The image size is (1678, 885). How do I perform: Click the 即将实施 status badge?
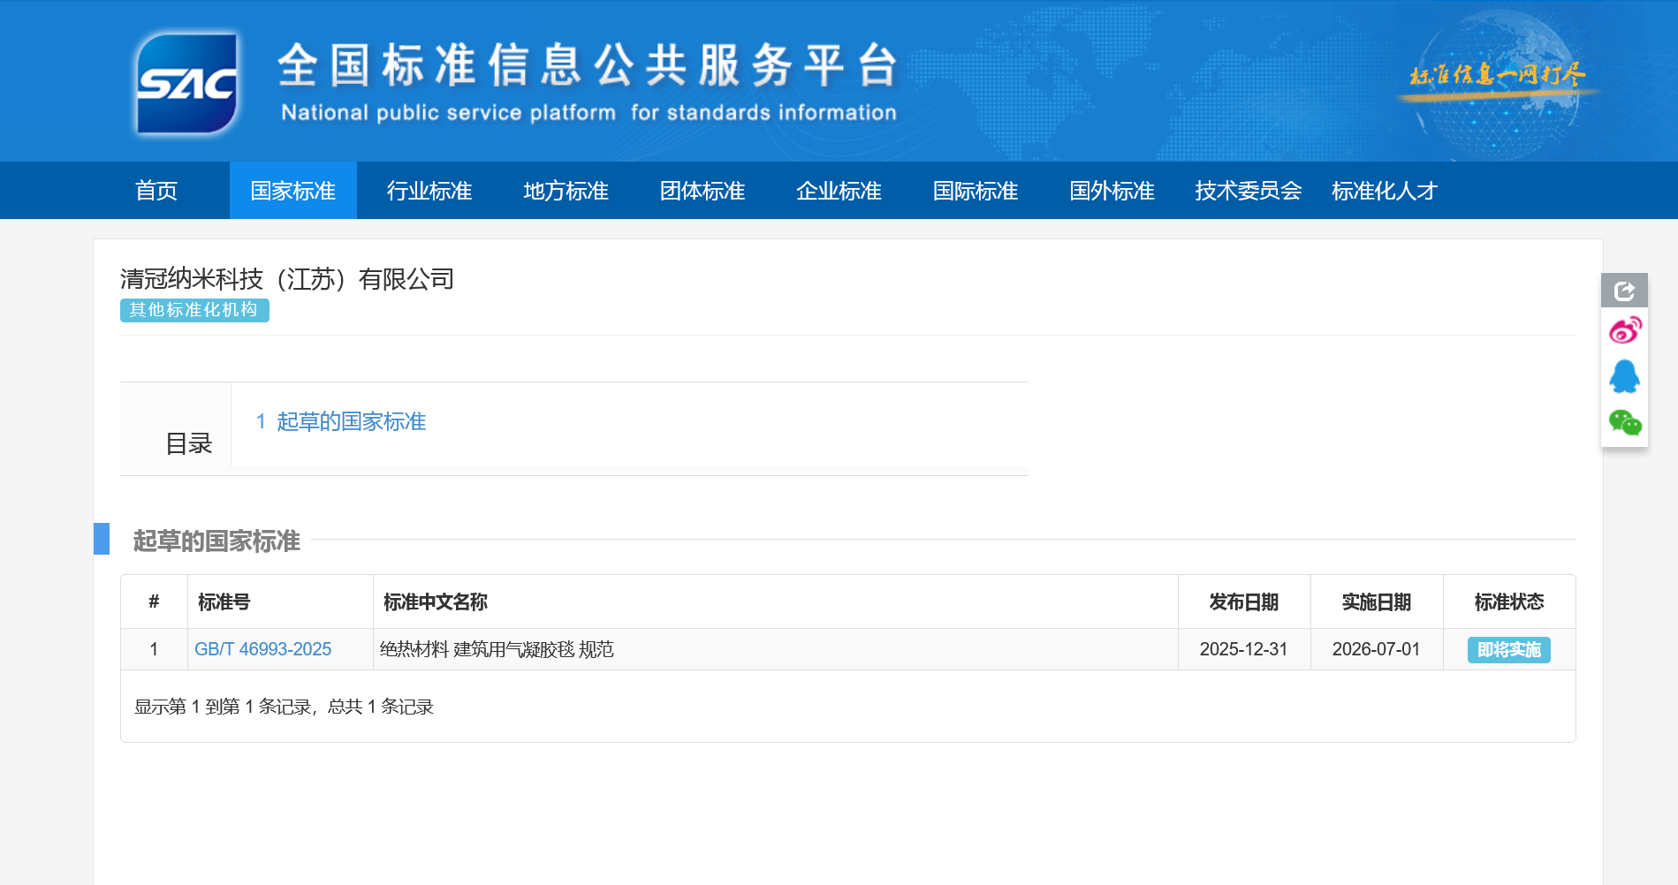pos(1508,650)
